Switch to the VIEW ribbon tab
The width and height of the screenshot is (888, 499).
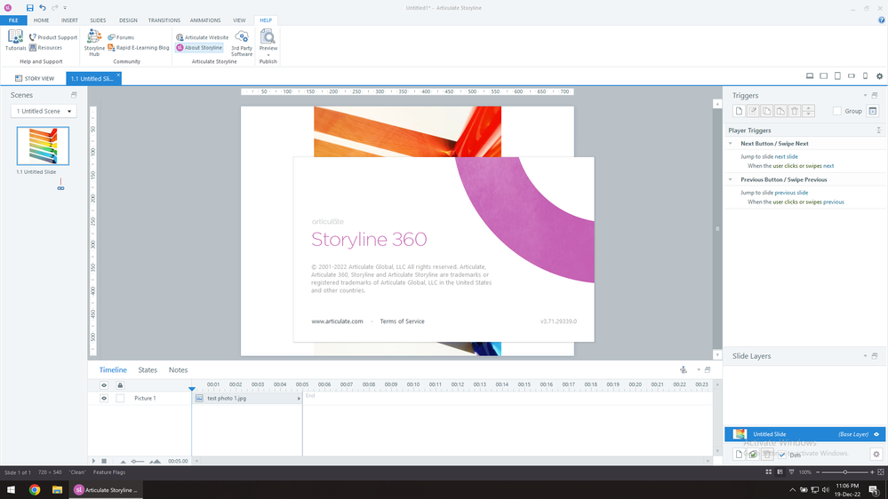240,20
